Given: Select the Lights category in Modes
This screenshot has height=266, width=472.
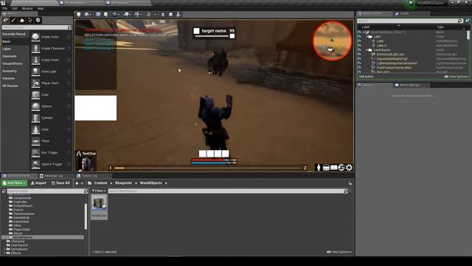Looking at the screenshot, I should tap(7, 49).
